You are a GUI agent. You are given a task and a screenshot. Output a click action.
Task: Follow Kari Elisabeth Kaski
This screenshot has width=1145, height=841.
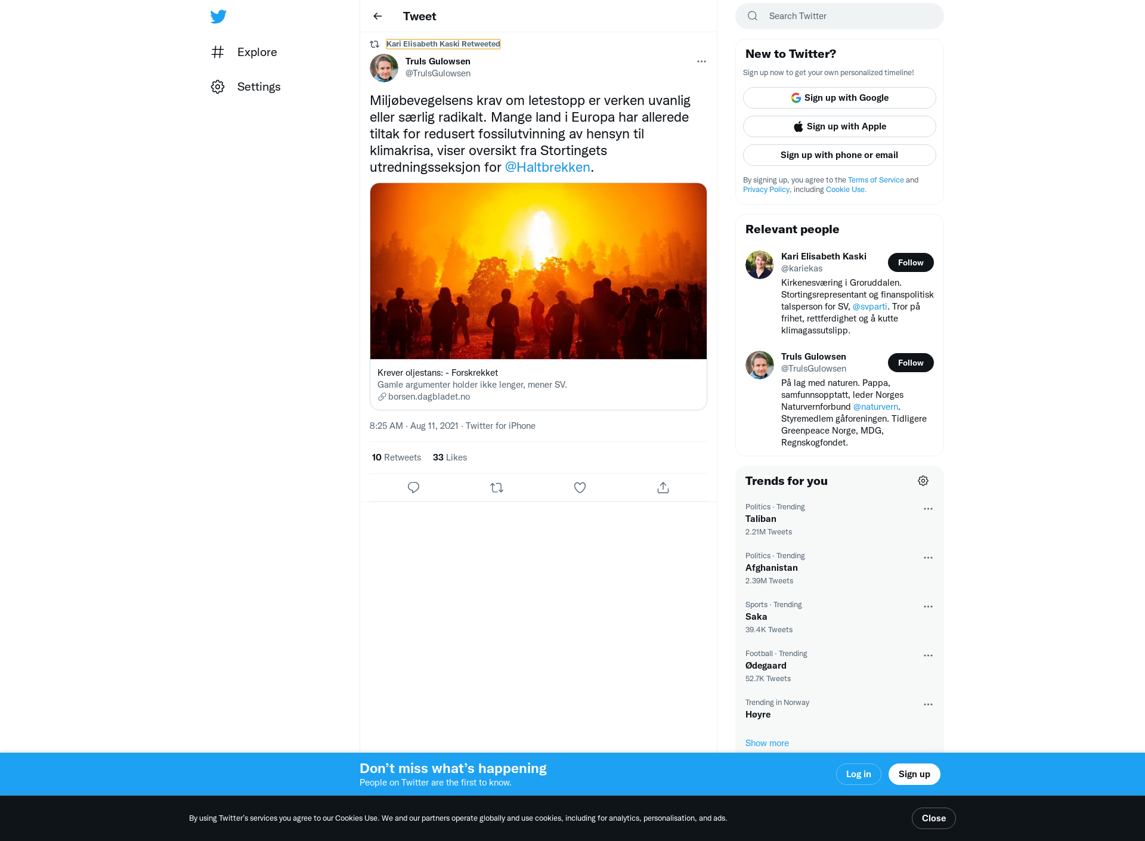pos(911,262)
